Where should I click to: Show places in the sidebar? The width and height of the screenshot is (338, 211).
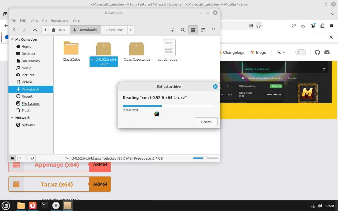[x=13, y=158]
